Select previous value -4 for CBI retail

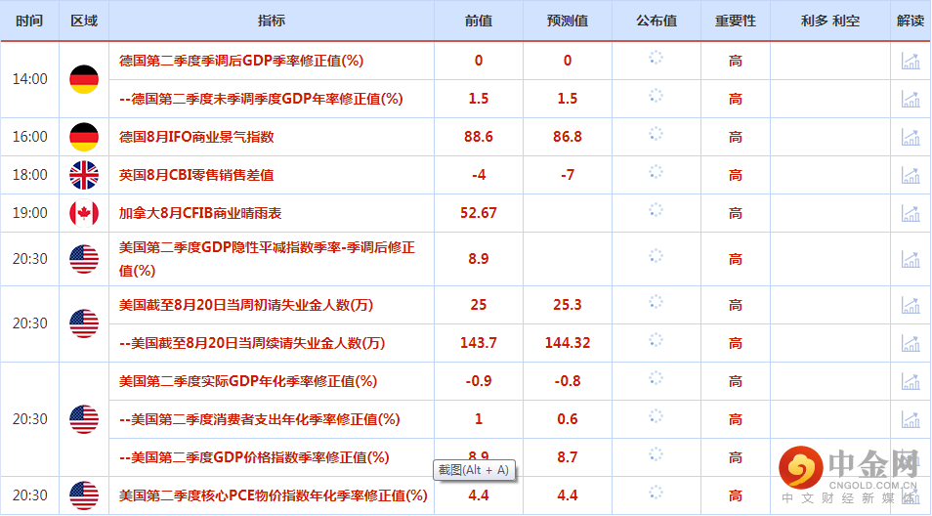[x=479, y=175]
